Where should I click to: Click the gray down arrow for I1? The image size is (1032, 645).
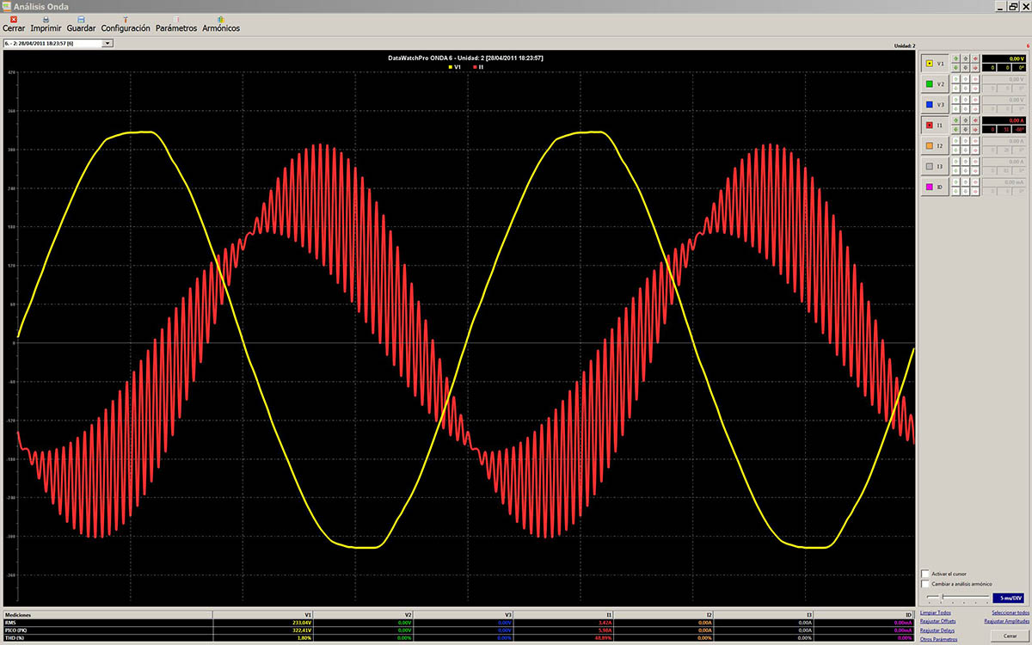pos(966,130)
